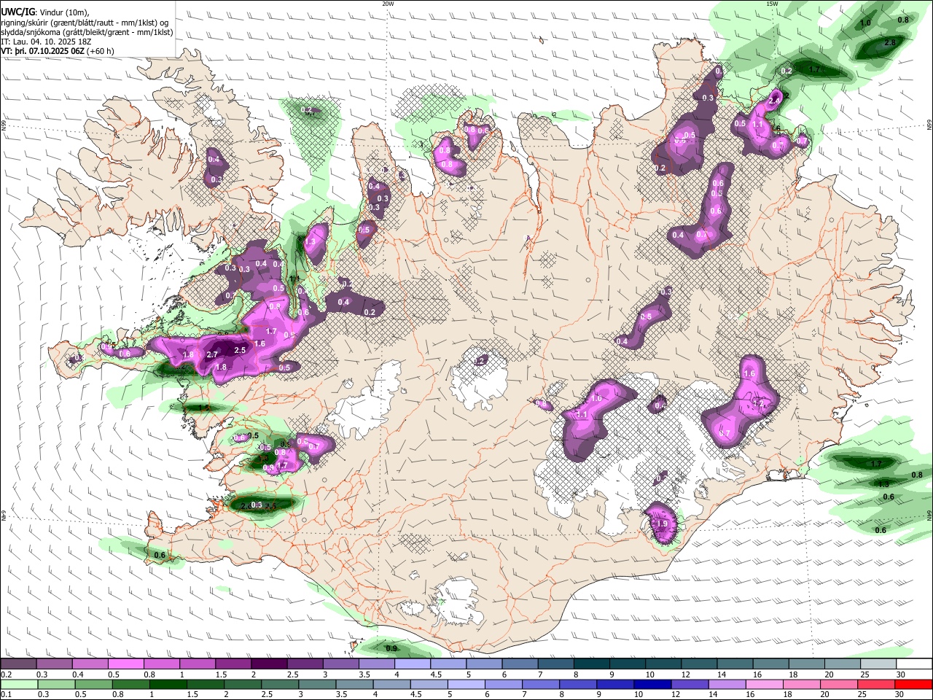Pick the dark teal snow swatch between 8 and 9

(591, 664)
